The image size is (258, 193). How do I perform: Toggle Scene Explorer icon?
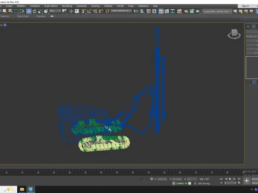point(148,11)
